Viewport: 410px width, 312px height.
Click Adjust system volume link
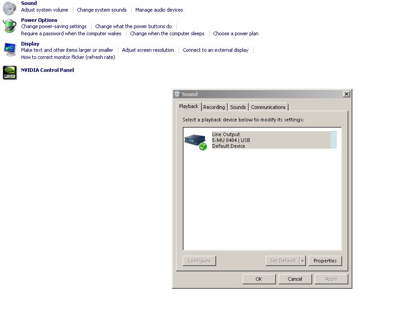click(x=45, y=10)
